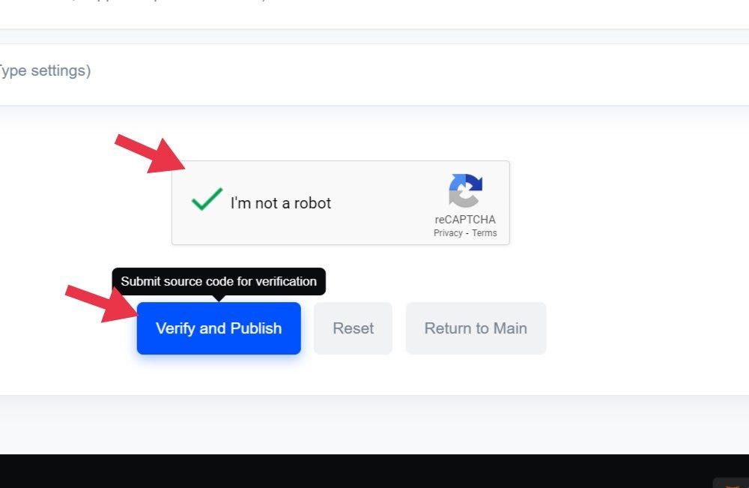
Task: Expand the "(Type settings)" panel
Action: (x=374, y=74)
